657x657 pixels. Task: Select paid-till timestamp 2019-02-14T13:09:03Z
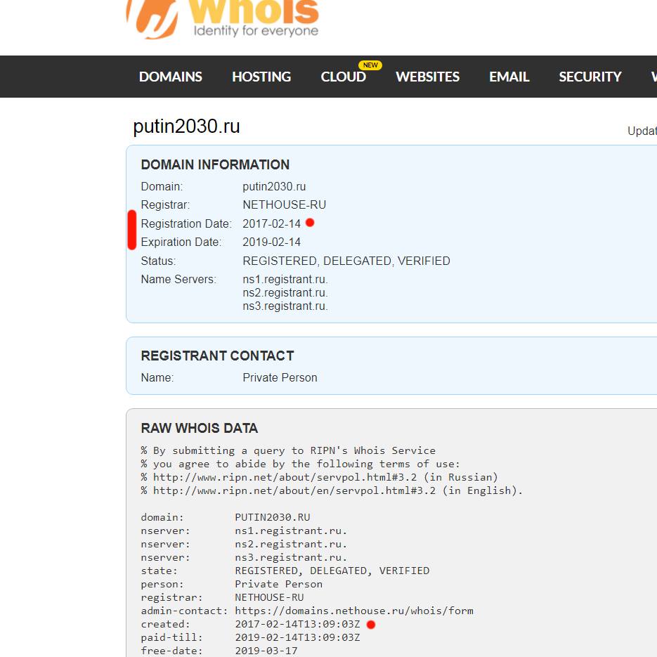click(297, 638)
